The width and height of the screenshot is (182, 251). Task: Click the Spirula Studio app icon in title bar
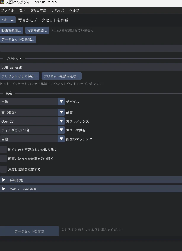2,2
